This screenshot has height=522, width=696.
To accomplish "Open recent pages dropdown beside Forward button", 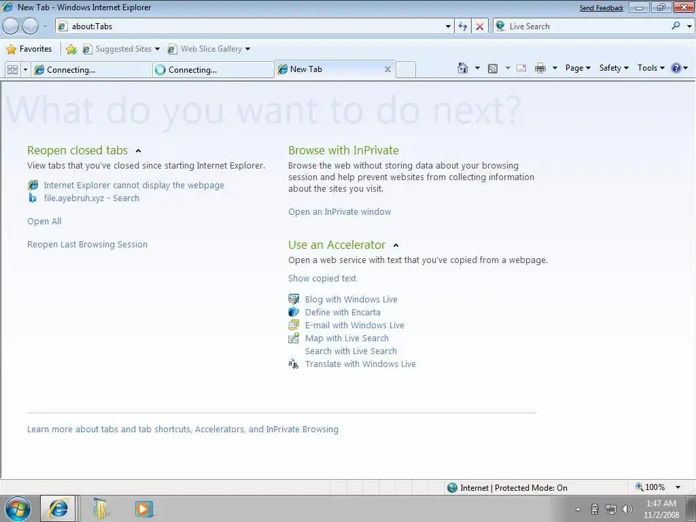I will 46,27.
